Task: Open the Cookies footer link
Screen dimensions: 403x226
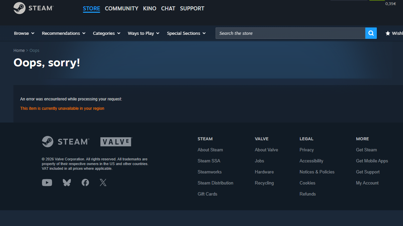Action: pyautogui.click(x=307, y=183)
